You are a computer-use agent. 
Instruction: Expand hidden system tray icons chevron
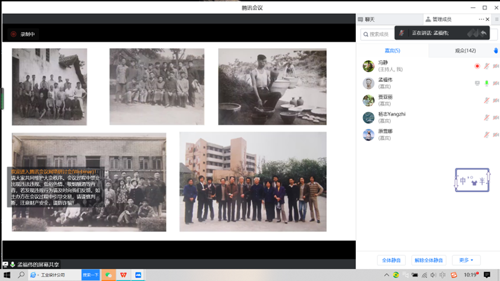387,275
